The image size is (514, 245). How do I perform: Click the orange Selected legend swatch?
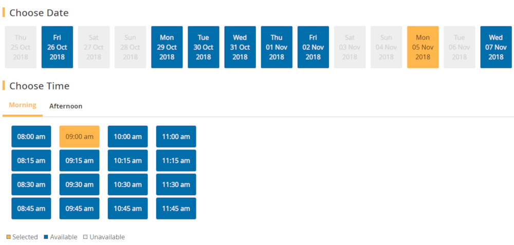tap(8, 237)
